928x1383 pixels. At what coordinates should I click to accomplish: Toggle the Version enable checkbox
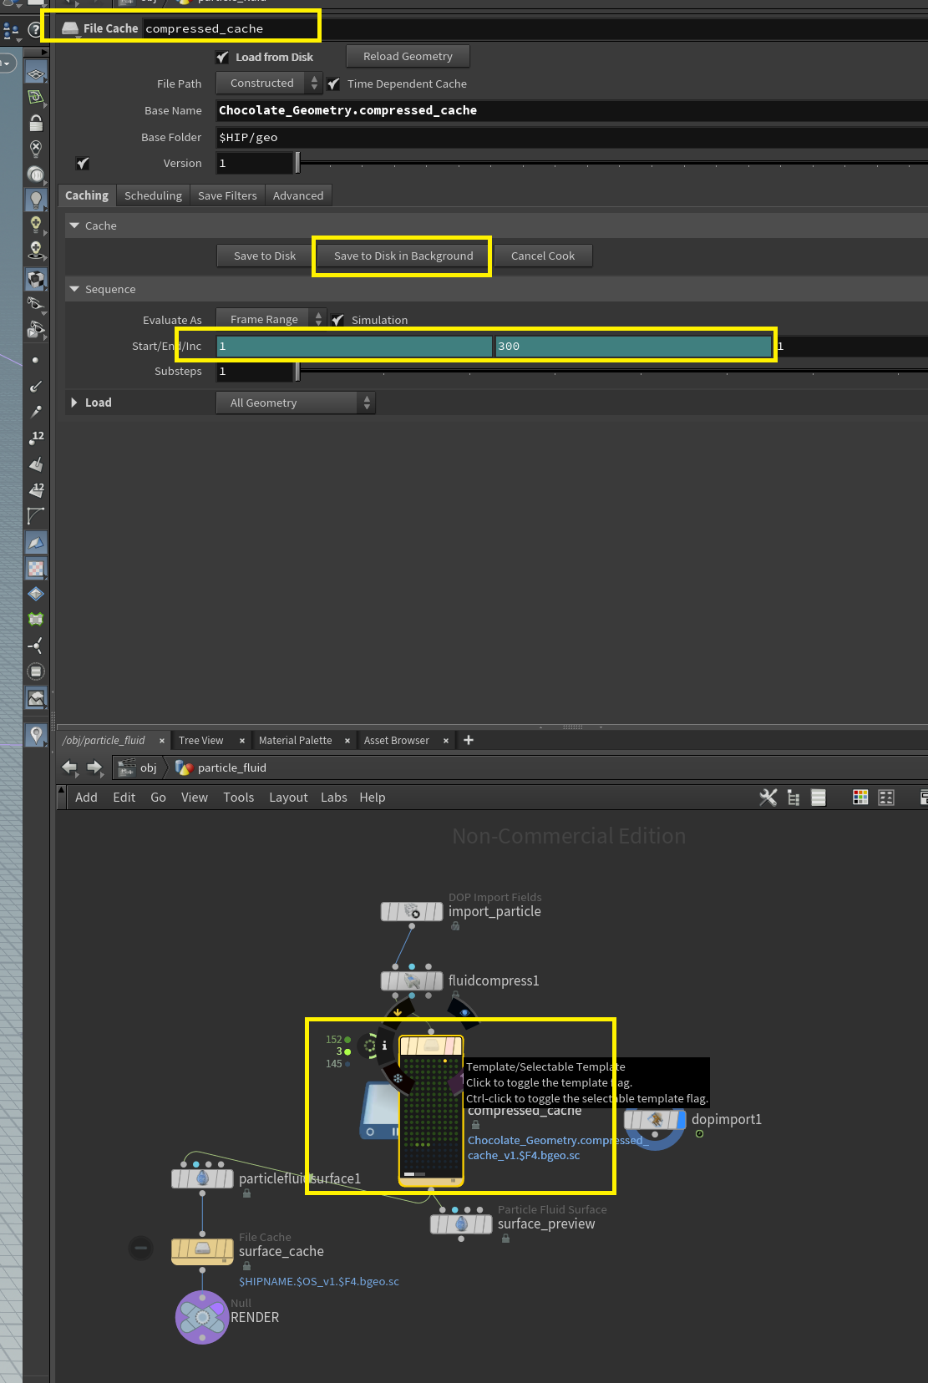[x=83, y=163]
